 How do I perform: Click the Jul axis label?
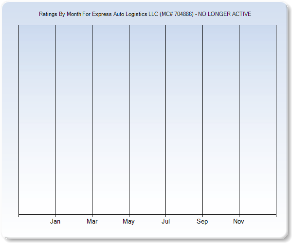click(x=165, y=221)
